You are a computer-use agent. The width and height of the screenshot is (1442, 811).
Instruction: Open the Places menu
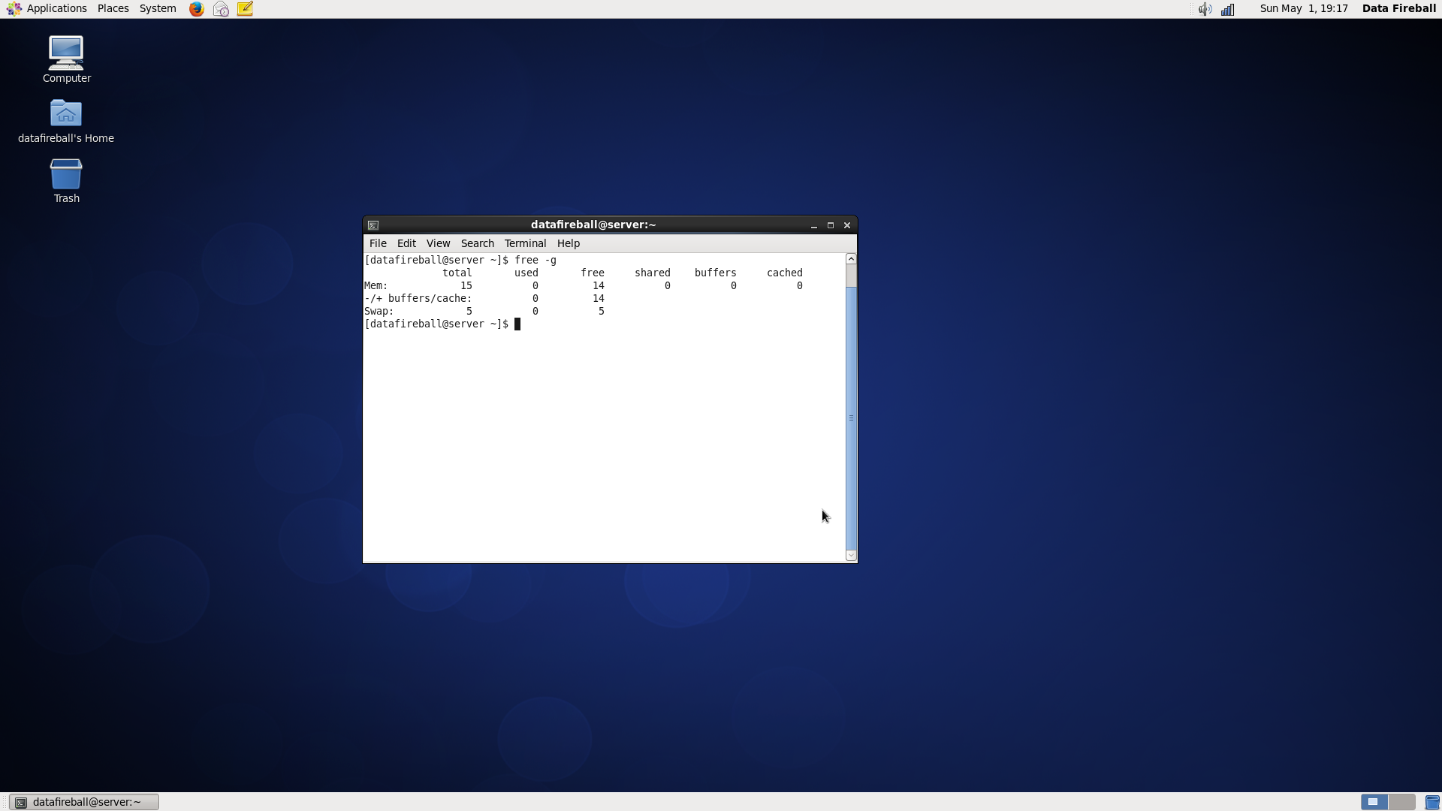coord(113,8)
